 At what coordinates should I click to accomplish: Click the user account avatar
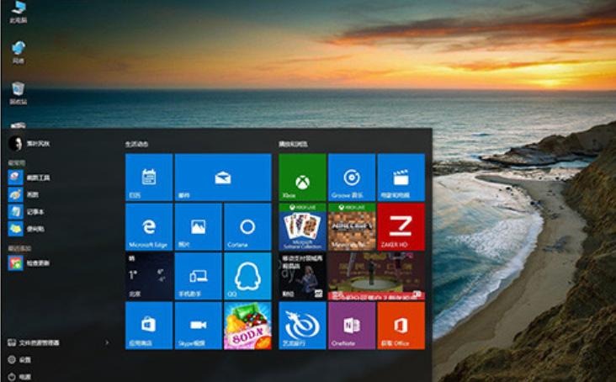click(14, 144)
